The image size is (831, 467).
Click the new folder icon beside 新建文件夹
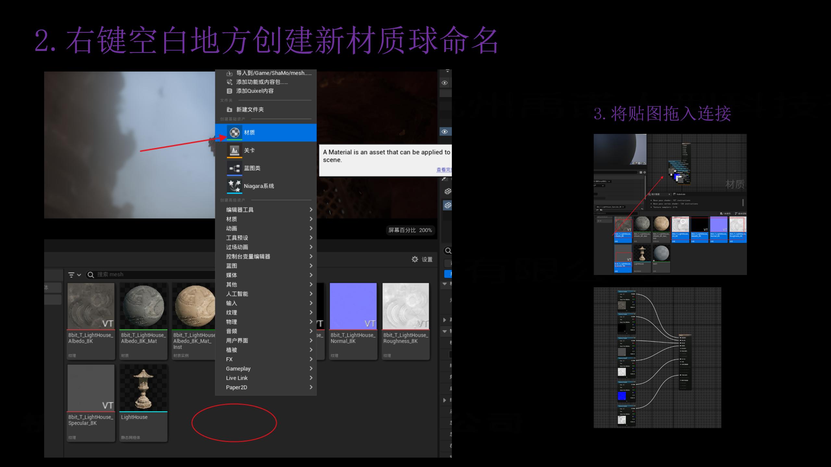pos(229,109)
